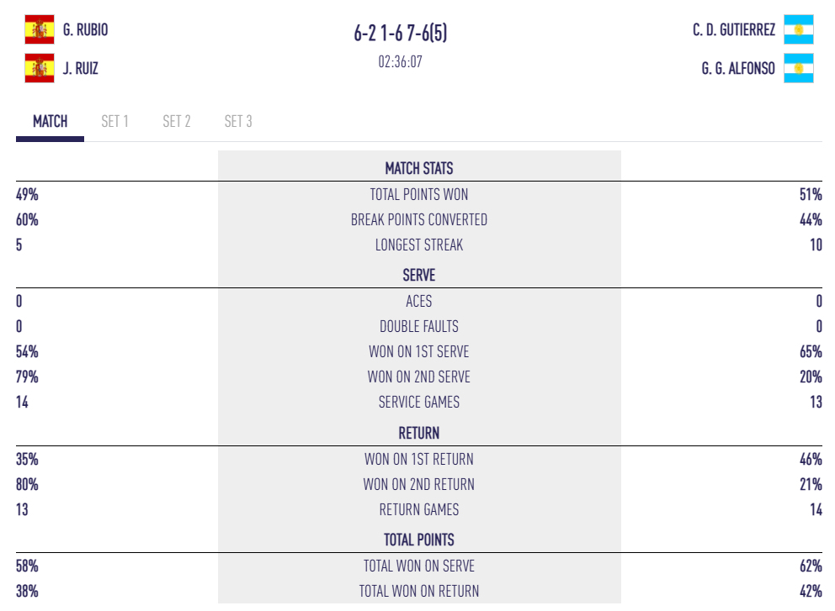Open J. RUIZ player name
This screenshot has height=611, width=835.
point(81,69)
